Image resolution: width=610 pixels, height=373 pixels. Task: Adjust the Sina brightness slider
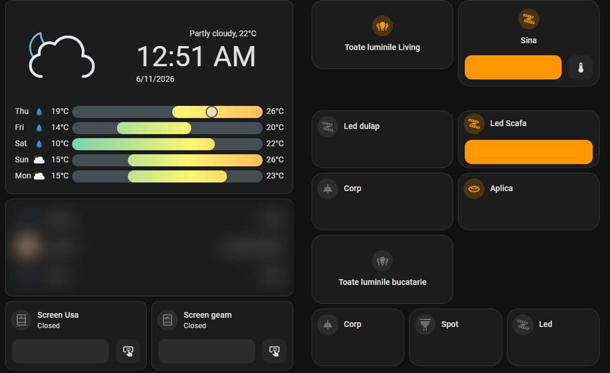(x=513, y=67)
